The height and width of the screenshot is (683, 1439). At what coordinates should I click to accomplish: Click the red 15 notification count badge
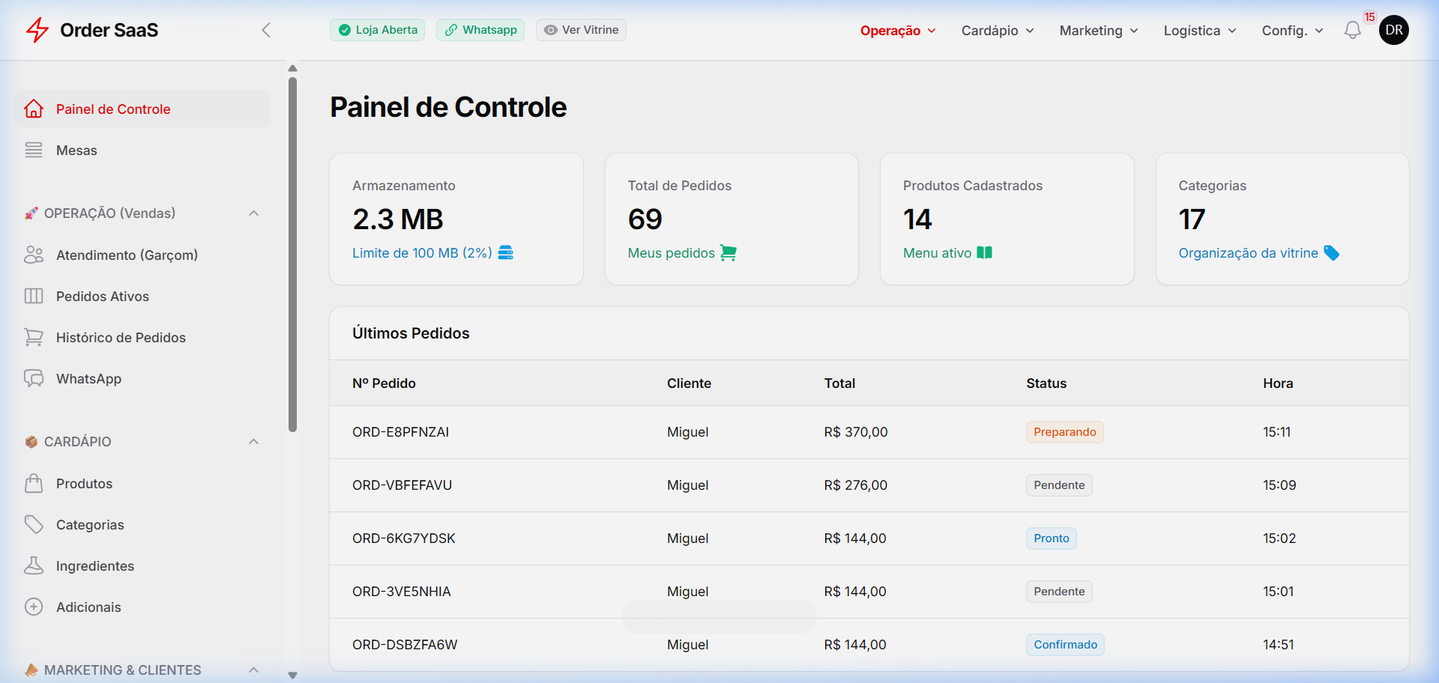(1369, 16)
